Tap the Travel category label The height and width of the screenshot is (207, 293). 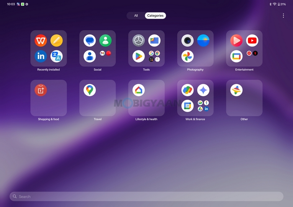98,119
